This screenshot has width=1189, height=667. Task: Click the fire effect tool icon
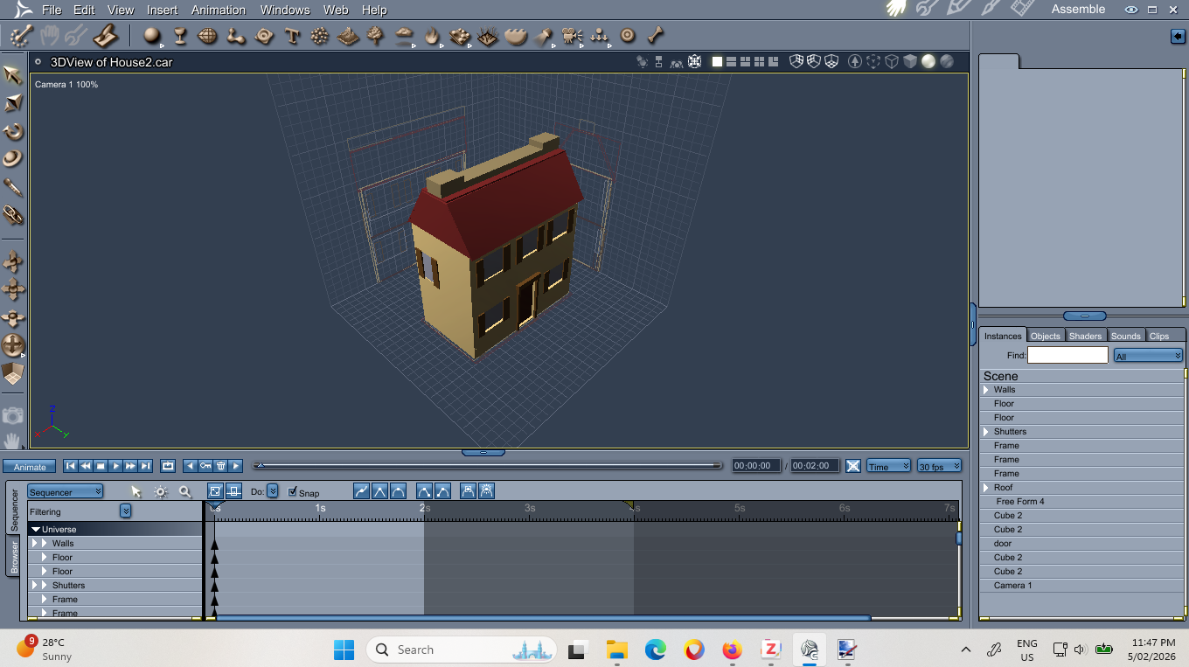point(432,36)
